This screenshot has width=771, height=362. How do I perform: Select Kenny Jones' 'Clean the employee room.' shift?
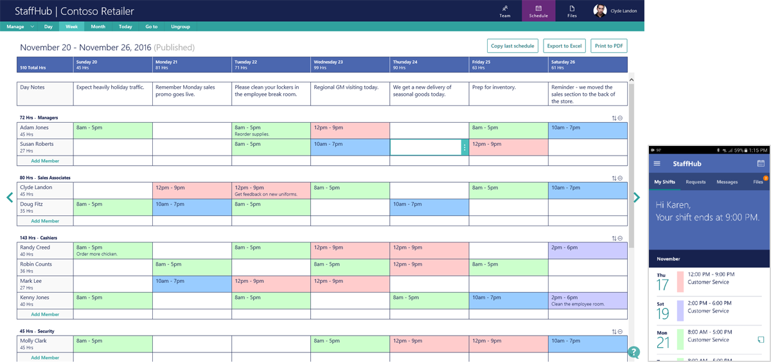588,301
